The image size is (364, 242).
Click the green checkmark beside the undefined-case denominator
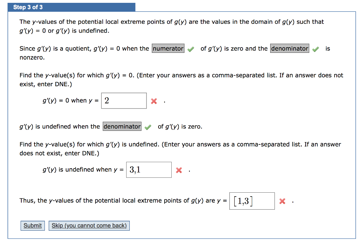tap(148, 127)
